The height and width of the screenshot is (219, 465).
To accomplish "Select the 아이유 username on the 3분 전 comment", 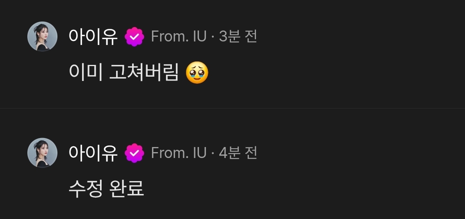I will point(93,36).
